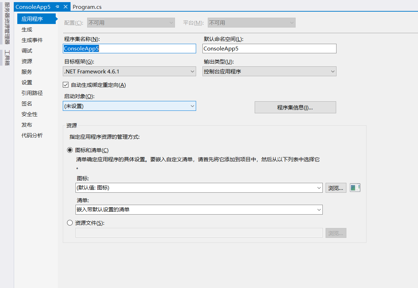Select the 图标和清单 radio option
The image size is (418, 288).
coord(70,150)
